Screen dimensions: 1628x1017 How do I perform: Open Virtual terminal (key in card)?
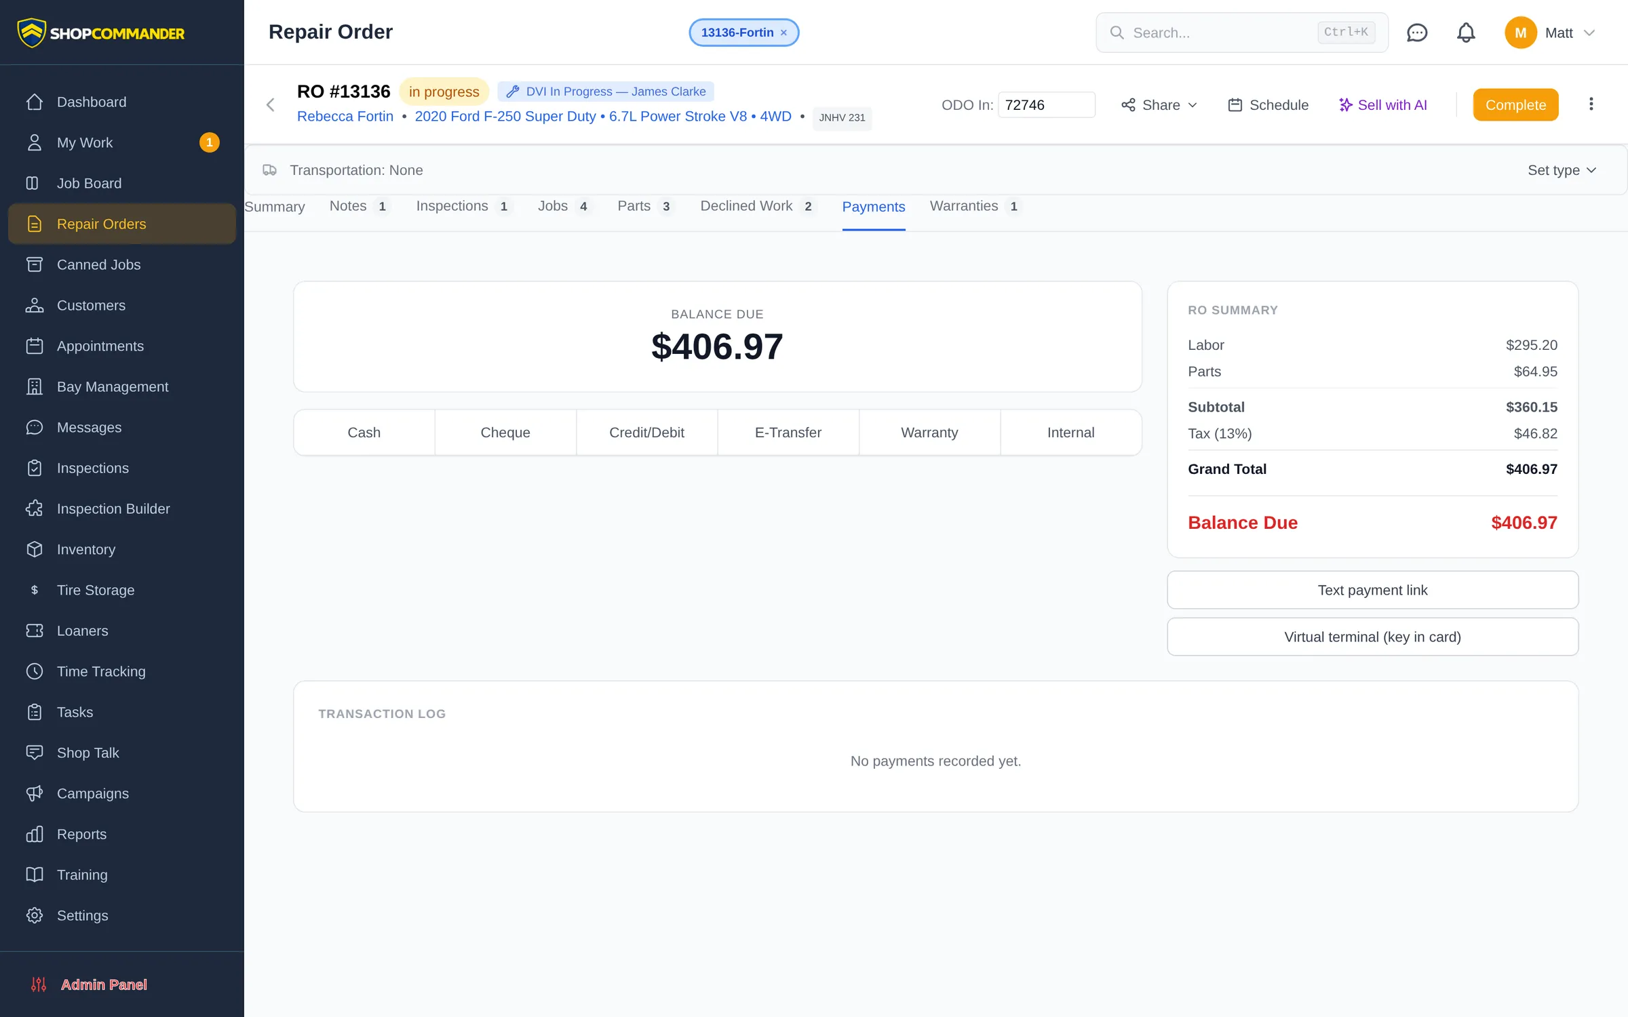1372,637
